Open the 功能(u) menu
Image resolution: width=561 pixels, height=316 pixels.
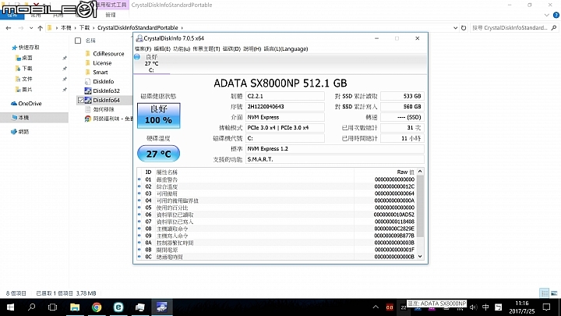coord(182,48)
